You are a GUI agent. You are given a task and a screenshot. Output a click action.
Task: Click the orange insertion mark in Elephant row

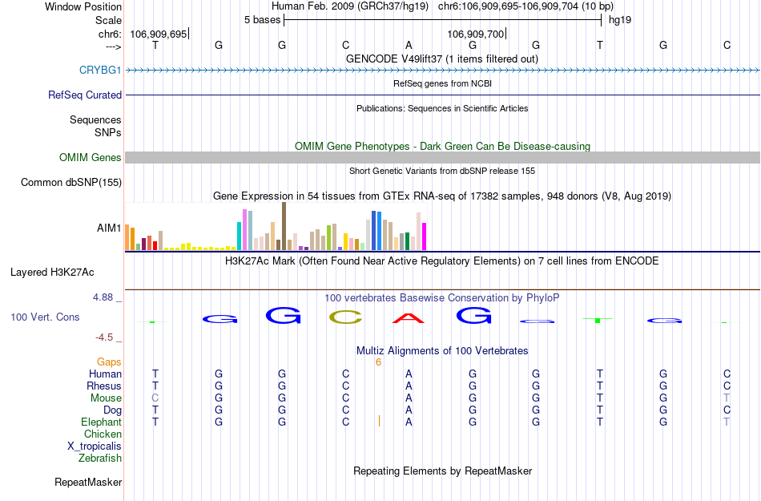(379, 421)
